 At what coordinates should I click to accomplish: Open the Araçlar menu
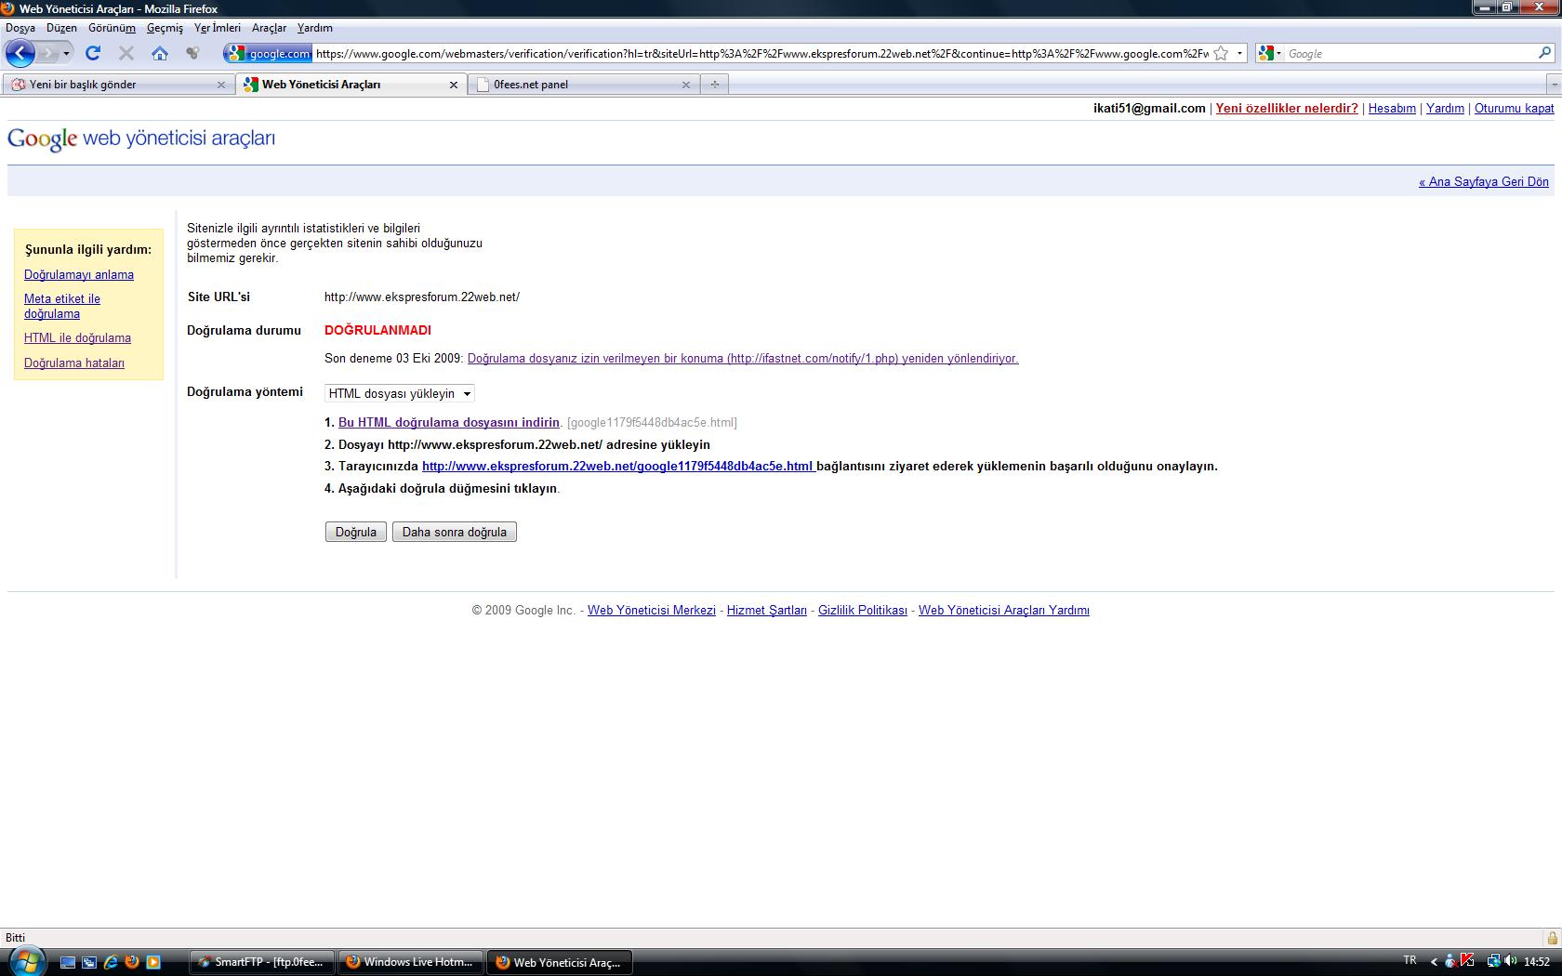pyautogui.click(x=269, y=28)
